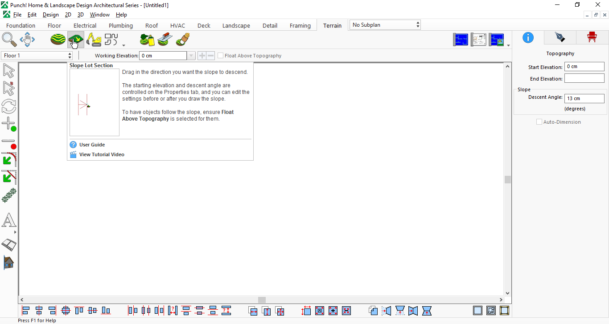Select the spray can landscape fill tool
The width and height of the screenshot is (609, 324).
click(147, 40)
